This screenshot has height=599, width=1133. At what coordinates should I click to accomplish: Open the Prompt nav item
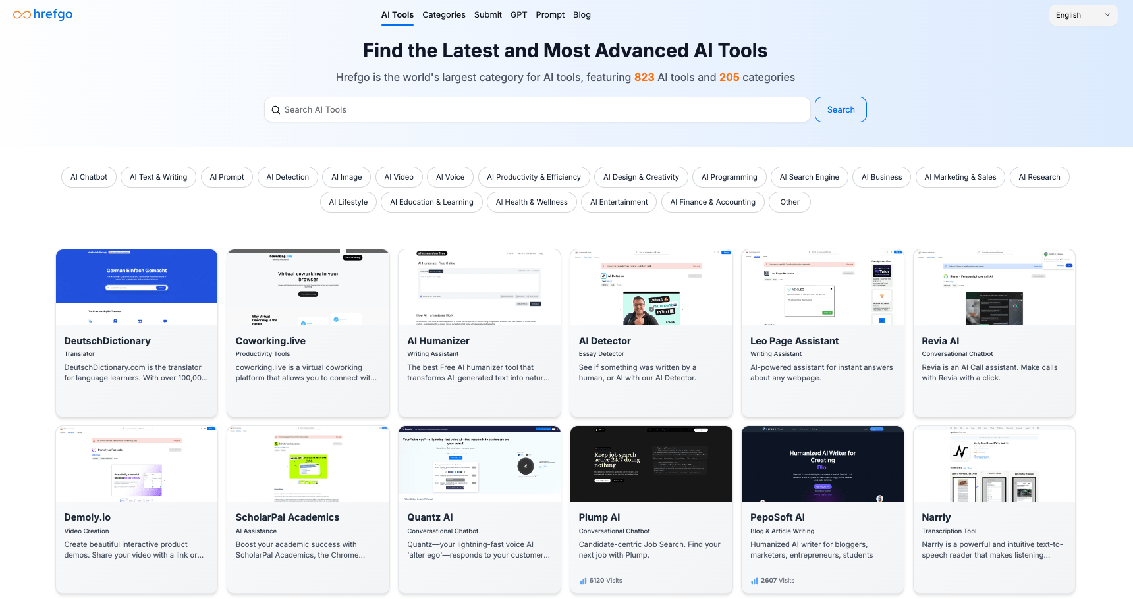tap(550, 14)
